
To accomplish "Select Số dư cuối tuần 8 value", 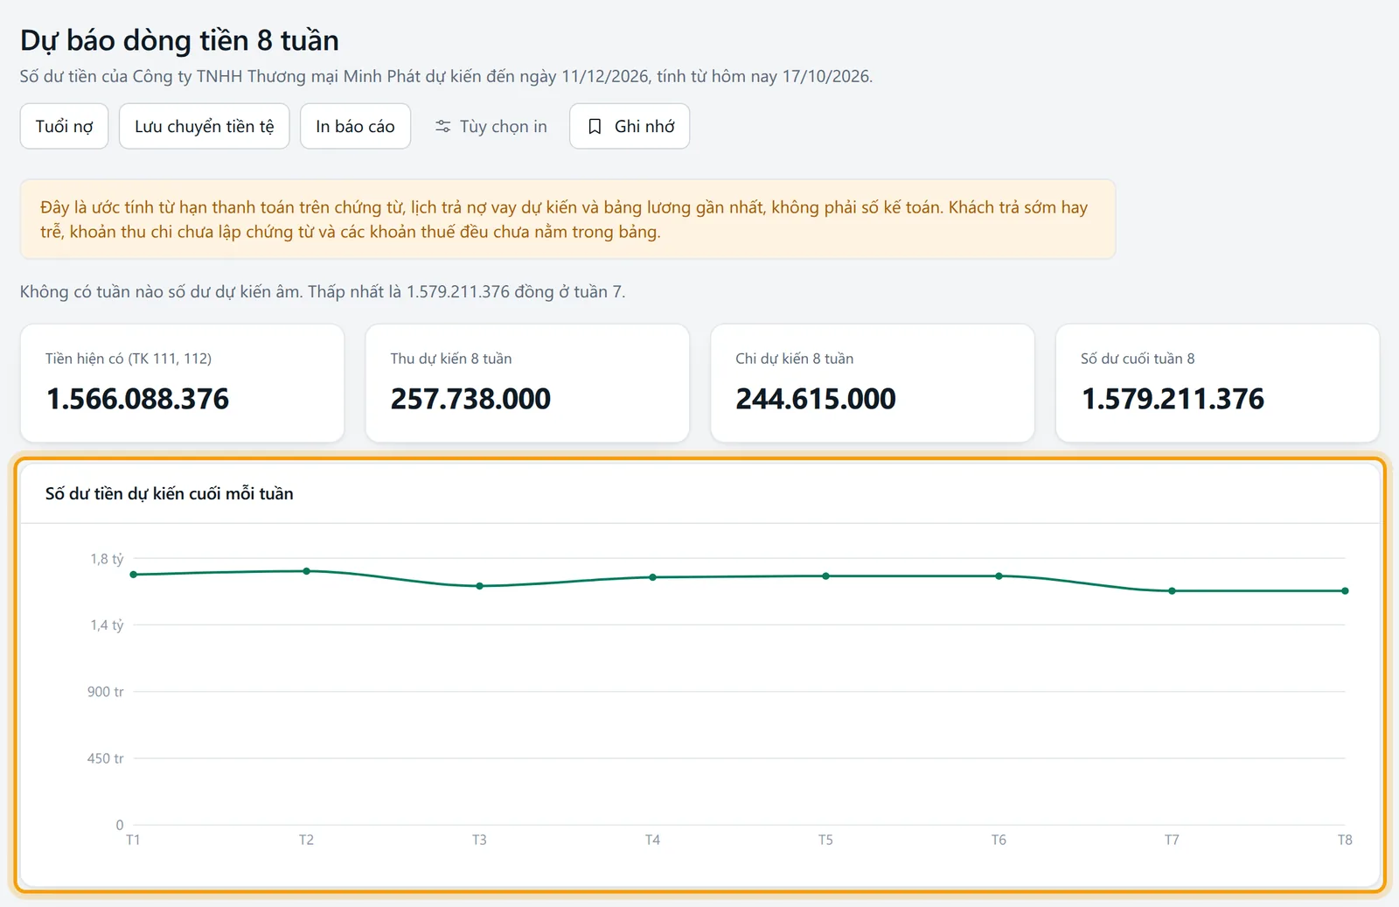I will [x=1173, y=399].
